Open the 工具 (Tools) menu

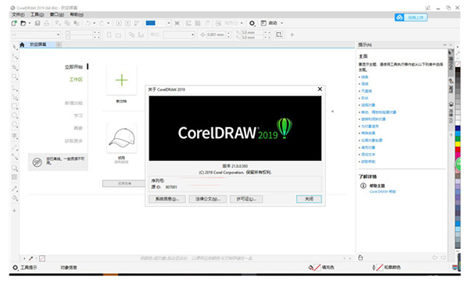point(37,14)
